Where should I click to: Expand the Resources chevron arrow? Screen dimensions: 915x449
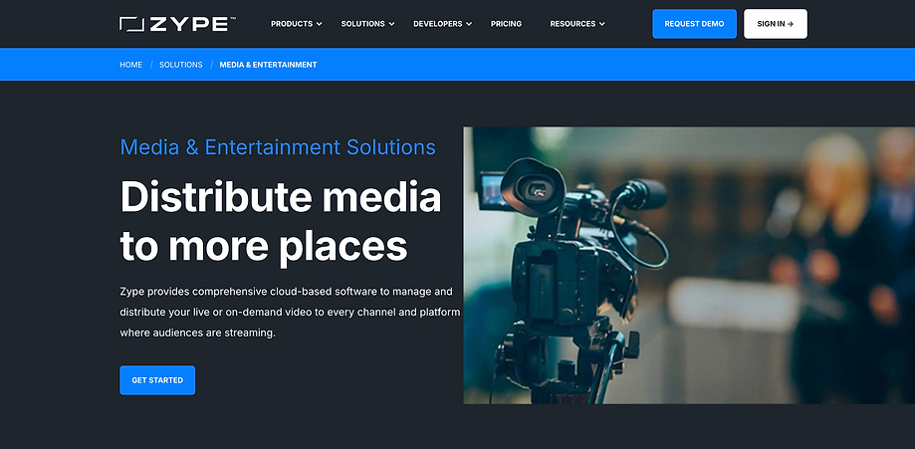[601, 24]
